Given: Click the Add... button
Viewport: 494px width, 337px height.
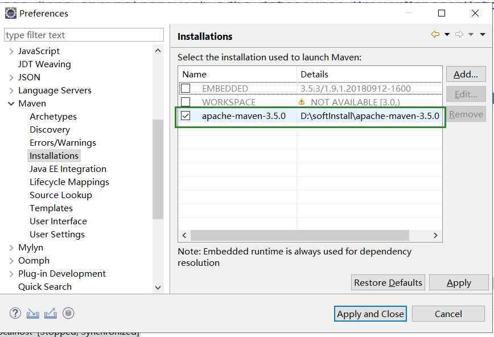Looking at the screenshot, I should (x=466, y=74).
